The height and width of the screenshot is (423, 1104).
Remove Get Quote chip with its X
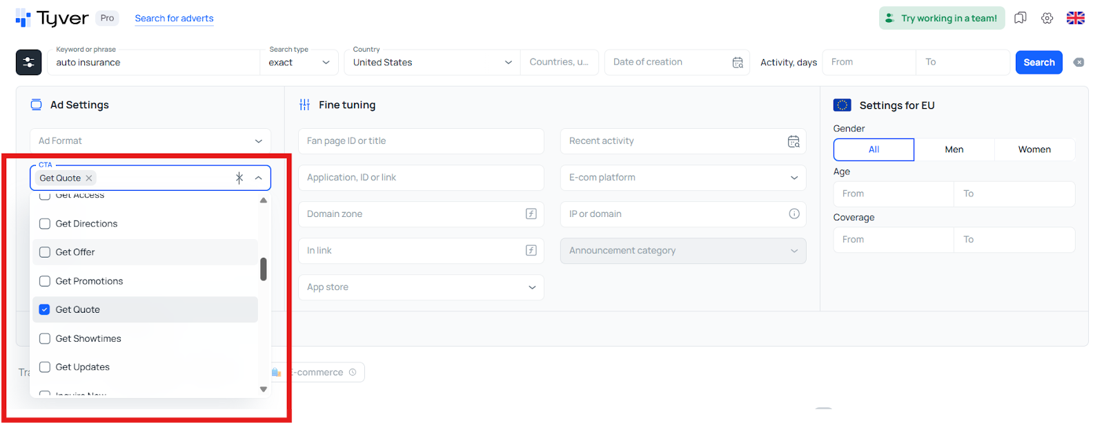(x=89, y=178)
